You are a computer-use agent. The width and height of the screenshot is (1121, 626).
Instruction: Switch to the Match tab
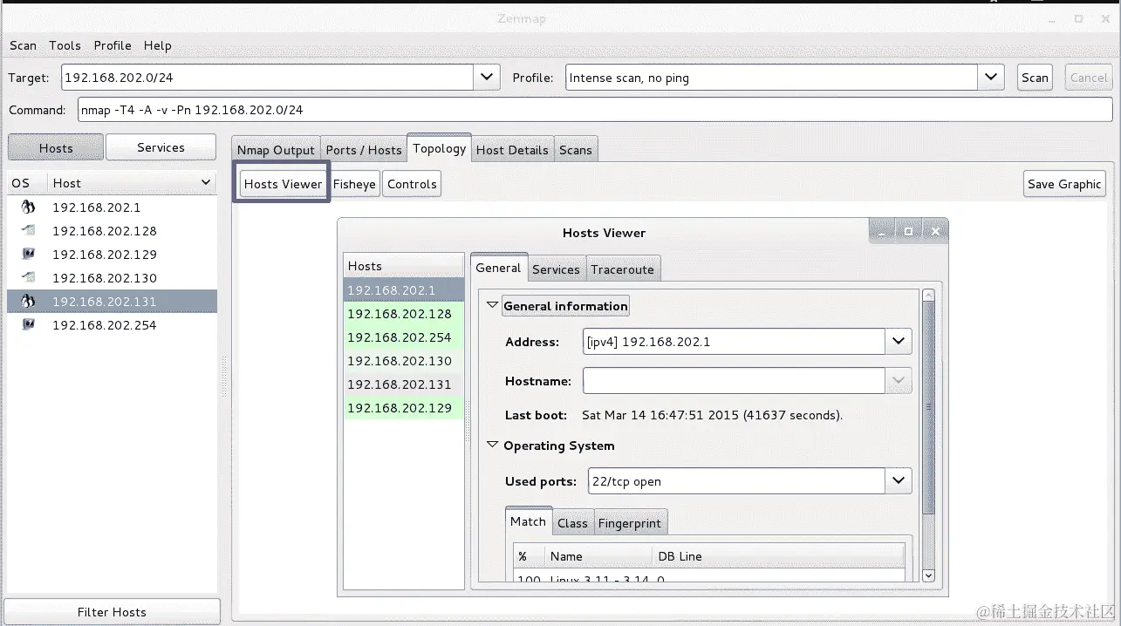(528, 521)
